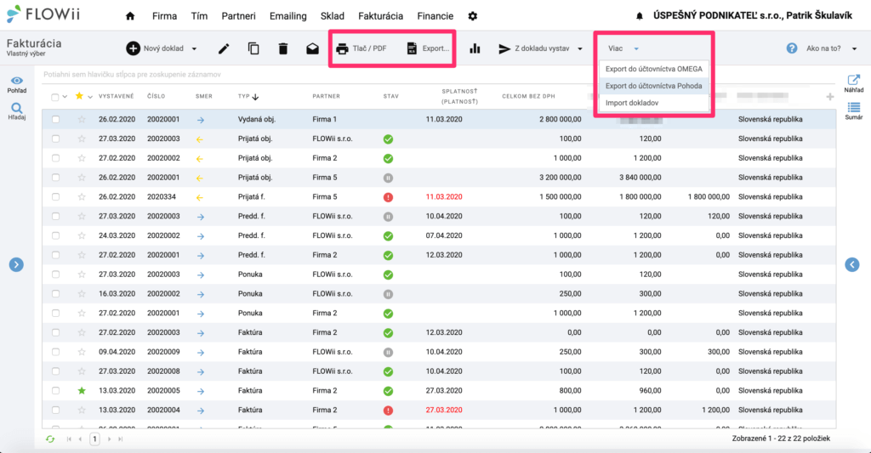Refresh the list with green reload icon
Image resolution: width=871 pixels, height=453 pixels.
point(50,439)
